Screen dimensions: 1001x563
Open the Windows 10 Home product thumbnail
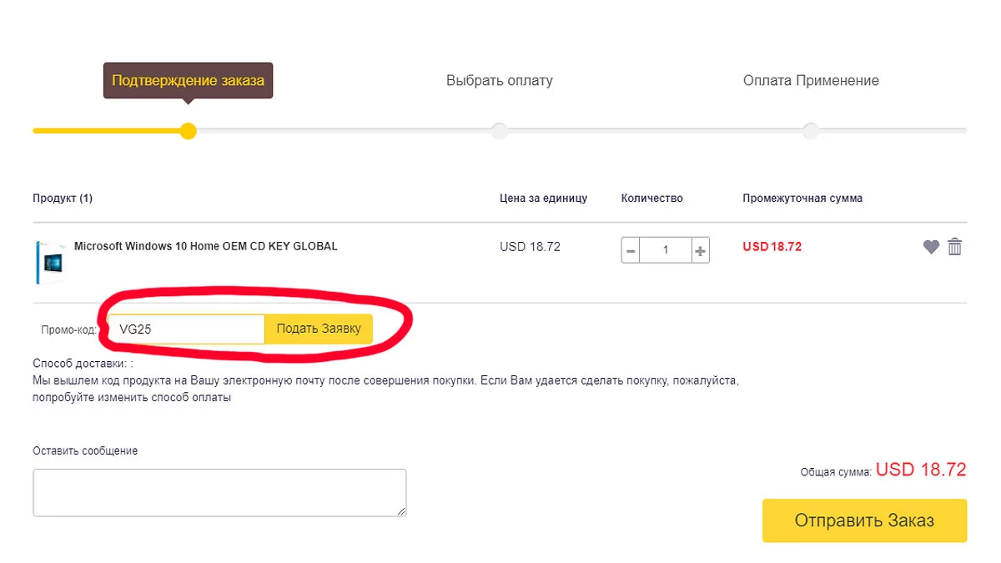[51, 263]
